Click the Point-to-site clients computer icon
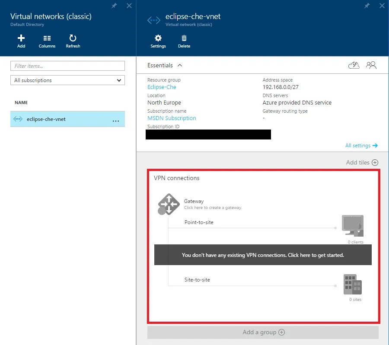389x345 pixels. coord(353,226)
